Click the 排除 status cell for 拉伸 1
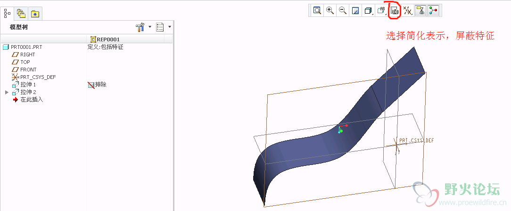511x211 pixels. (x=97, y=85)
